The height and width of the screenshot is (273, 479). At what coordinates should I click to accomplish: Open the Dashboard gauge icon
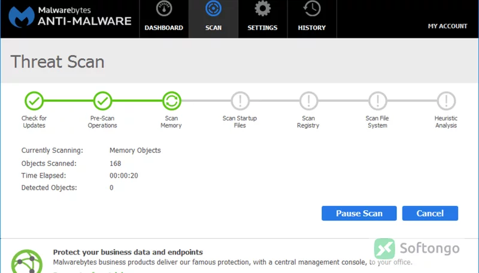(x=164, y=8)
